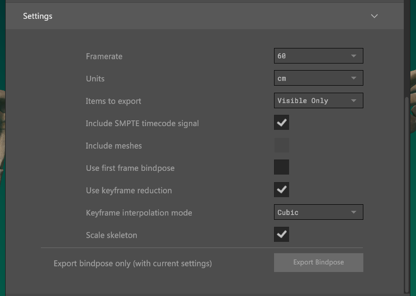Open the Cubic interpolation combo box
Screen dimensions: 416x296
click(x=310, y=213)
